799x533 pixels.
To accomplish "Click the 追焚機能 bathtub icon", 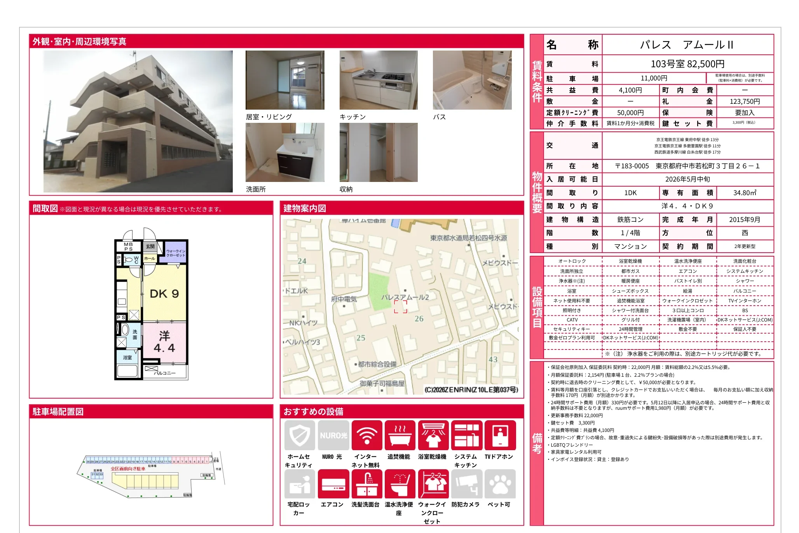I will (x=400, y=435).
